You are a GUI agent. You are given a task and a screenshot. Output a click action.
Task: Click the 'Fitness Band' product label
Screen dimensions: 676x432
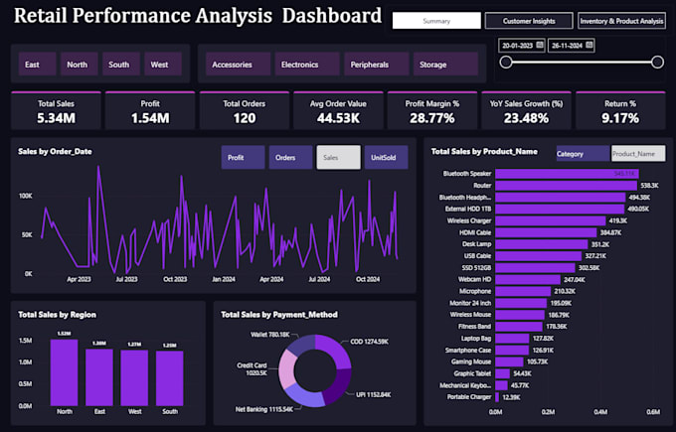[x=474, y=327]
